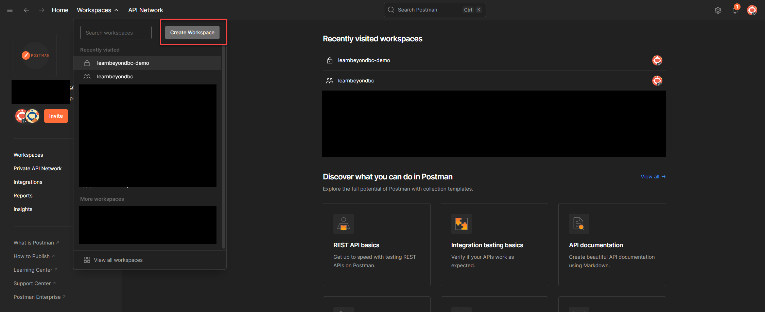Open the user avatar menu
Viewport: 765px width, 312px height.
[752, 10]
